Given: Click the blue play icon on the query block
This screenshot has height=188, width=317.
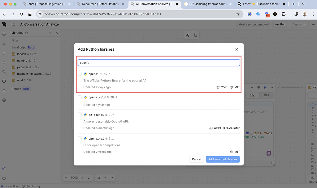Looking at the screenshot, I should click(265, 87).
